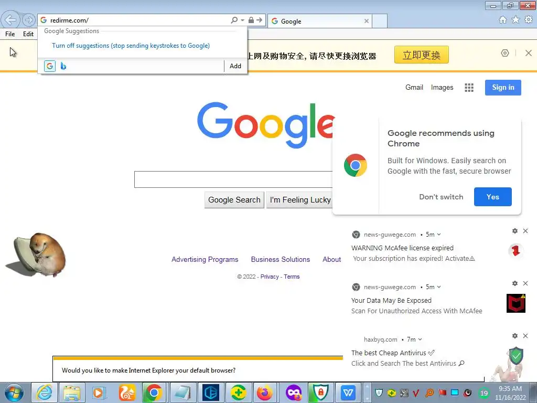Open Google Chrome from the taskbar

154,393
